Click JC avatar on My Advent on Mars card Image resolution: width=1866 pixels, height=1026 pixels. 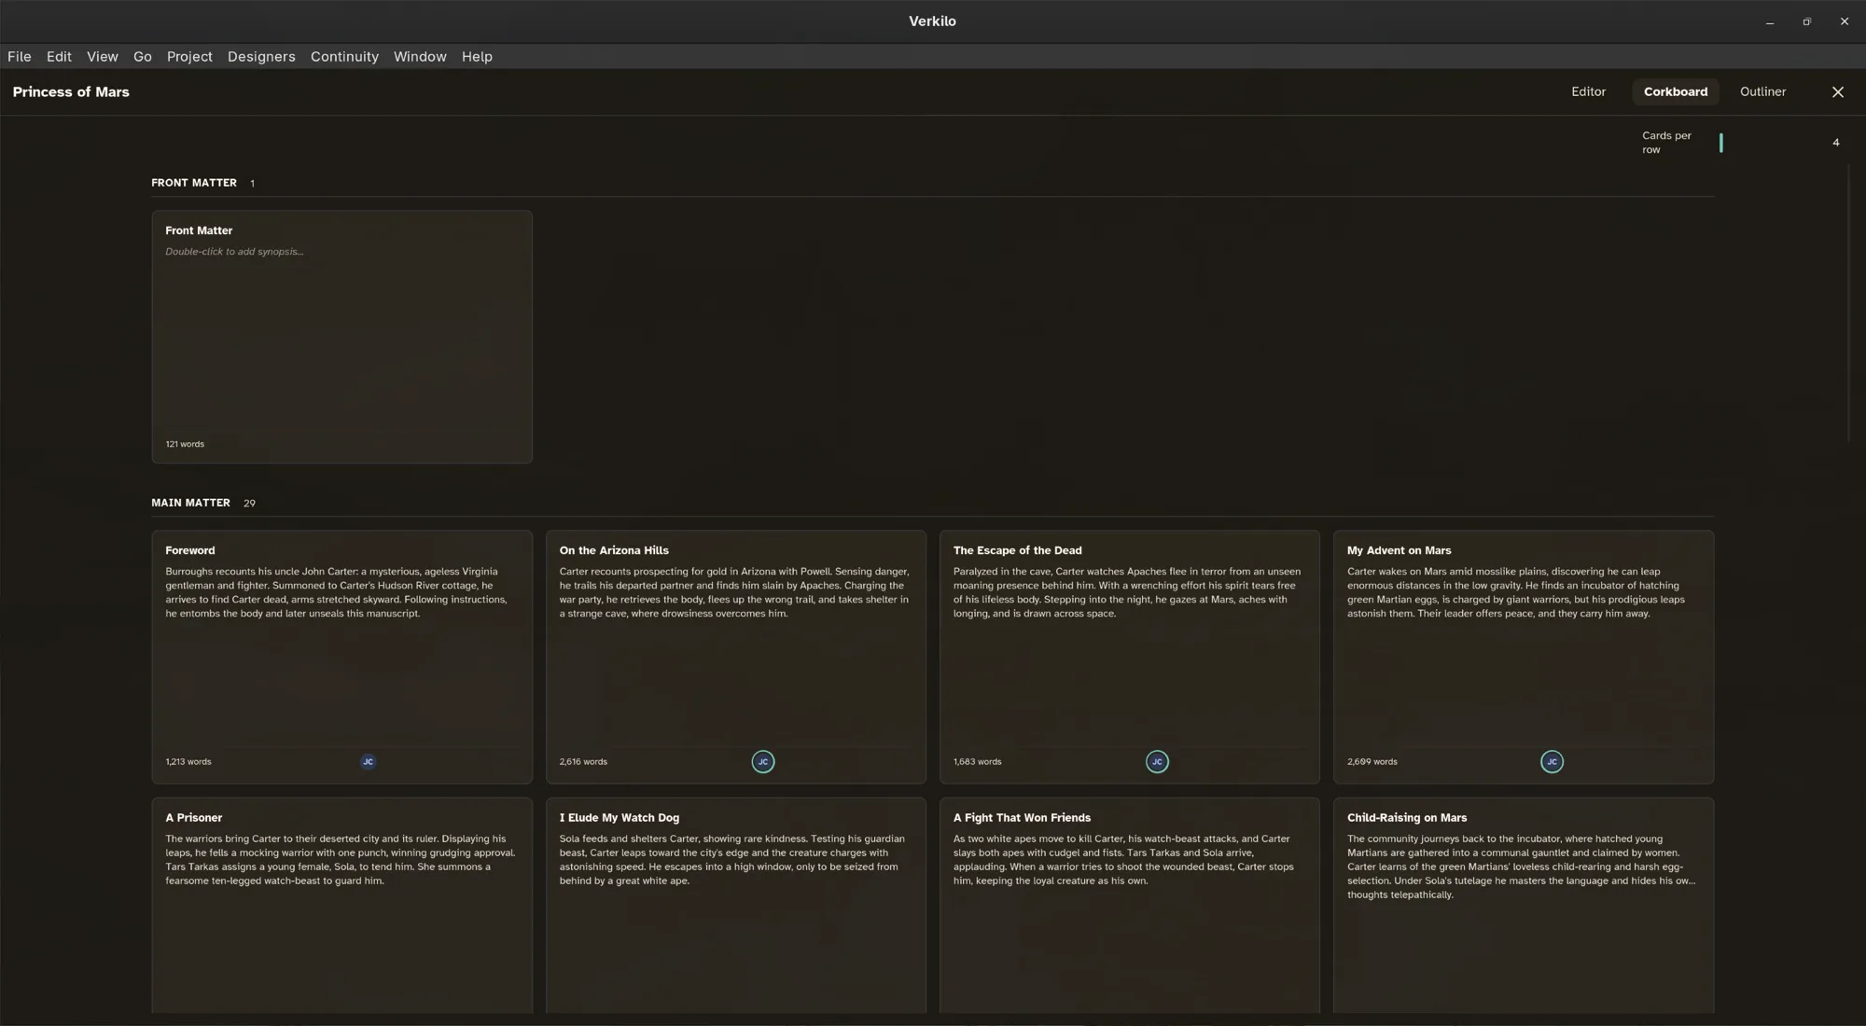[1552, 762]
